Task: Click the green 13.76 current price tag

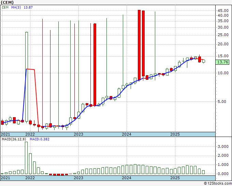Action: point(222,62)
